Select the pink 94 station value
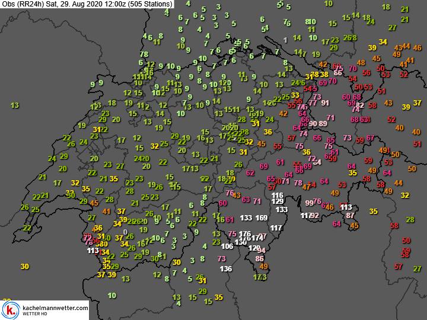The height and width of the screenshot is (320, 427). pyautogui.click(x=261, y=251)
